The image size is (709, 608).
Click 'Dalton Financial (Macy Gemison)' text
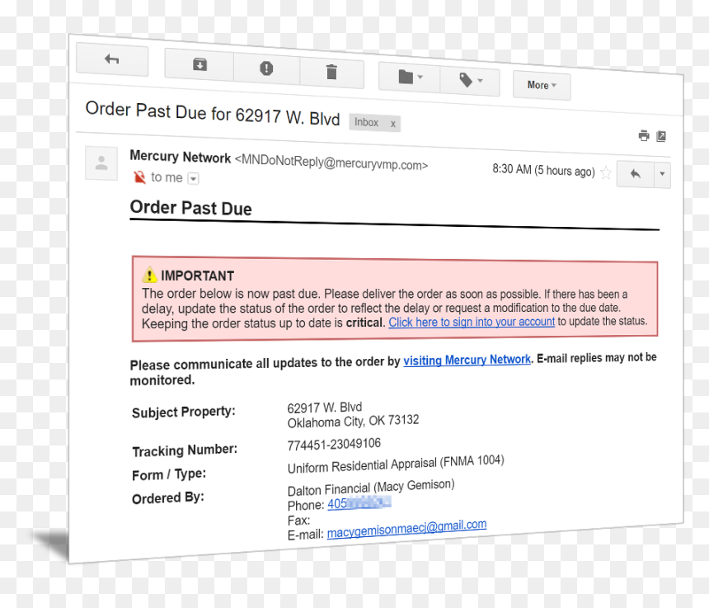pos(371,488)
